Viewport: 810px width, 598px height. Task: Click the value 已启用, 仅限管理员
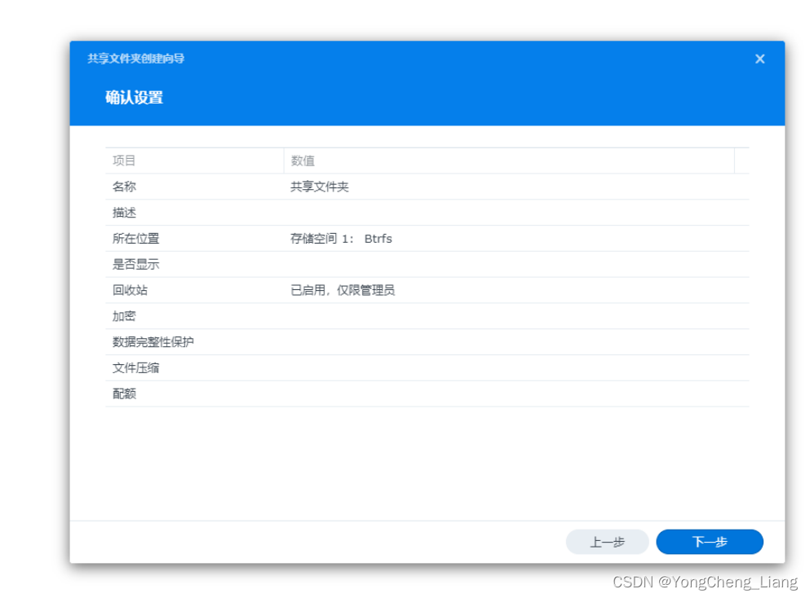343,290
